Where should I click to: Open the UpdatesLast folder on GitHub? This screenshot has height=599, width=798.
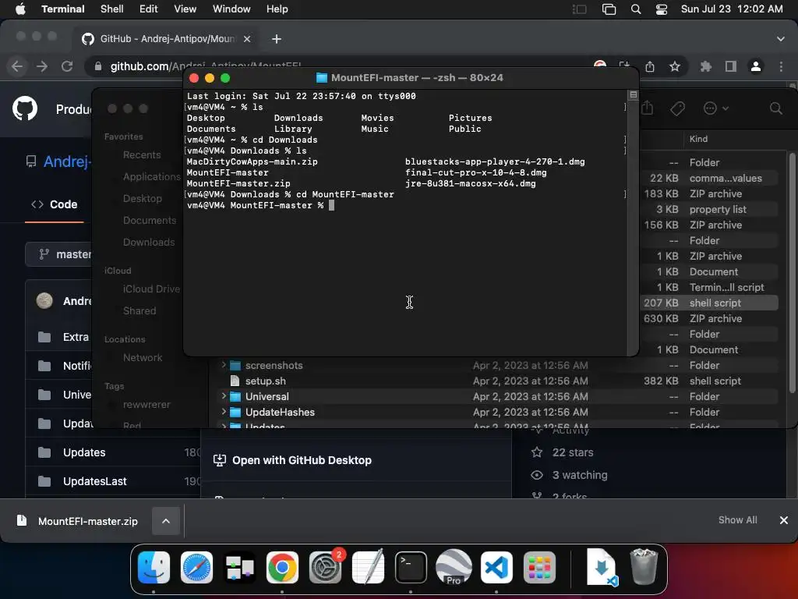tap(94, 481)
